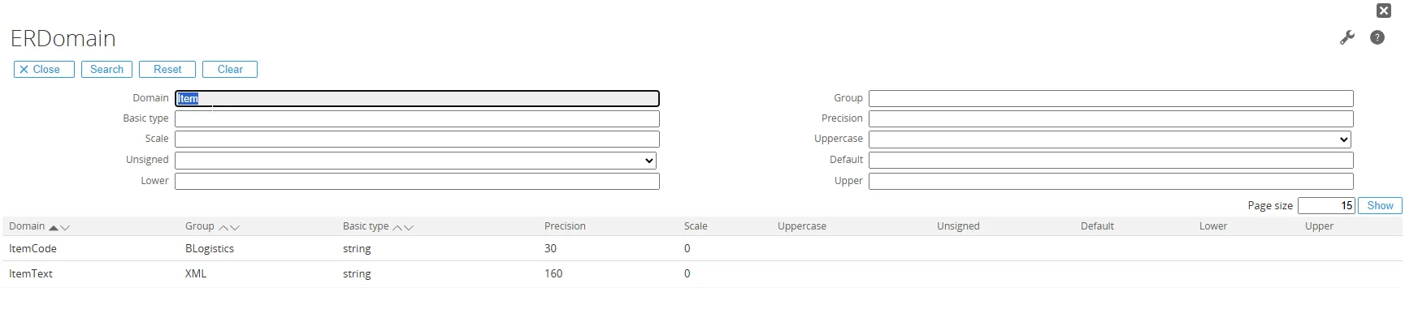Sort Basic type column ascending arrow
The height and width of the screenshot is (335, 1405).
coord(398,228)
